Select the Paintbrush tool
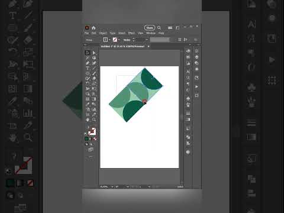The height and width of the screenshot is (213, 284). pos(94,73)
